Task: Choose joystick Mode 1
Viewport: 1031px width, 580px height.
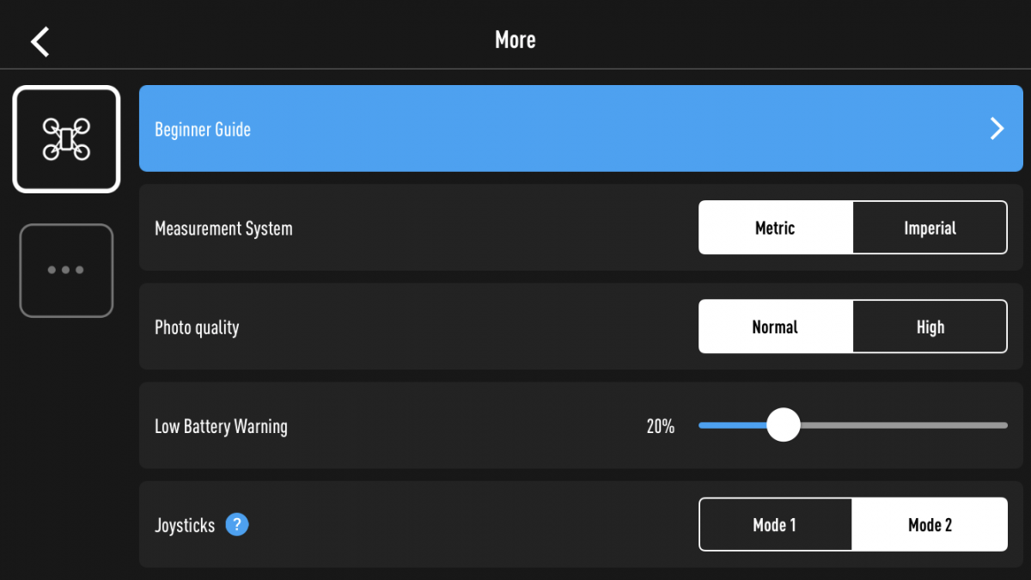Action: click(x=775, y=524)
